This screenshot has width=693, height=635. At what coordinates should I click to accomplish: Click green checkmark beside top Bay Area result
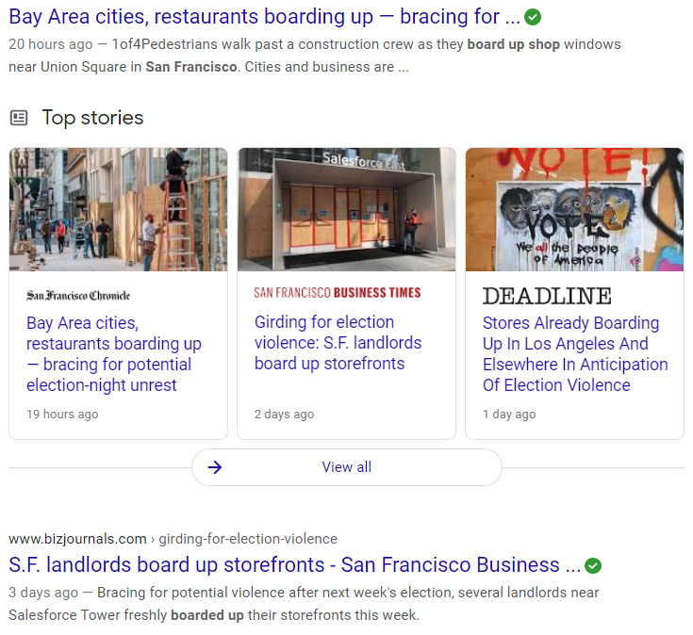point(533,17)
